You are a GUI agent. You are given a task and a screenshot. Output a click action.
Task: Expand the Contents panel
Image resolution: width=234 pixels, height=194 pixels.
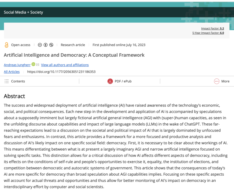click(18, 81)
